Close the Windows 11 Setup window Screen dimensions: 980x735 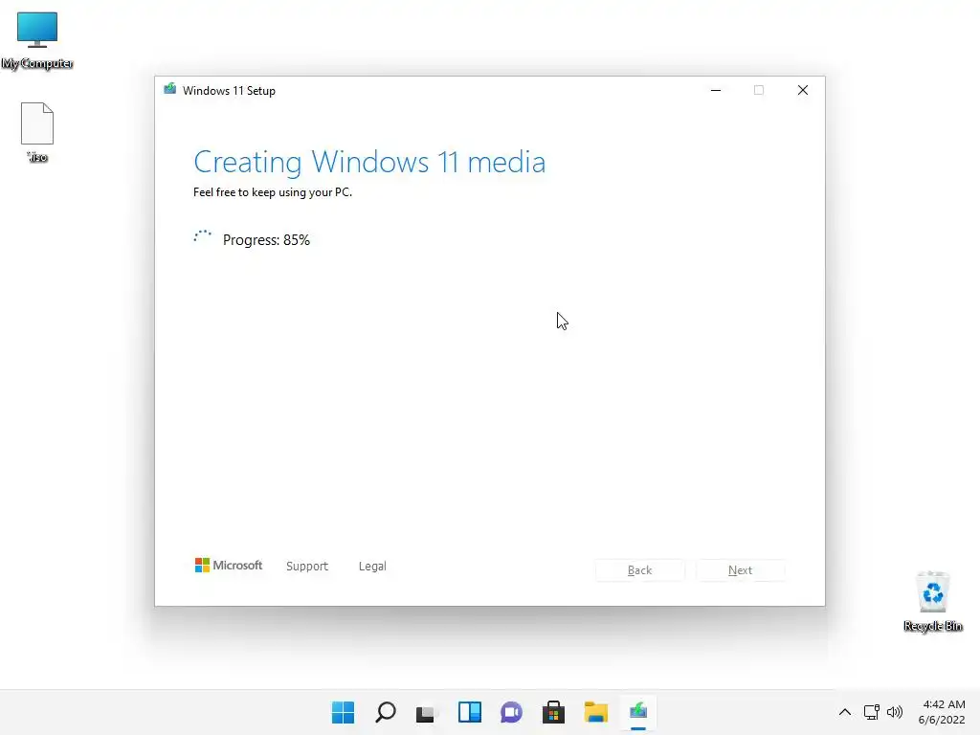pos(803,90)
